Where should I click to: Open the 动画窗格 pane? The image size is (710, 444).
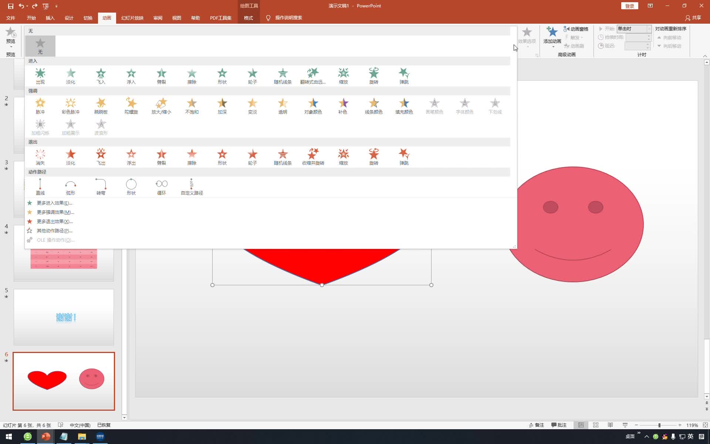click(x=576, y=29)
